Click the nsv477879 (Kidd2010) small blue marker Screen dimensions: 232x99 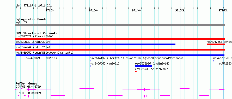26,61
